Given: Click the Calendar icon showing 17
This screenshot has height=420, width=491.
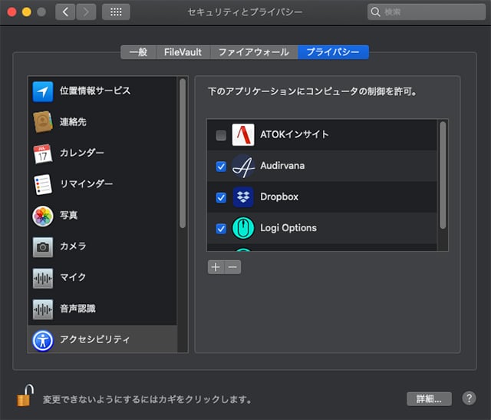Looking at the screenshot, I should click(x=43, y=154).
